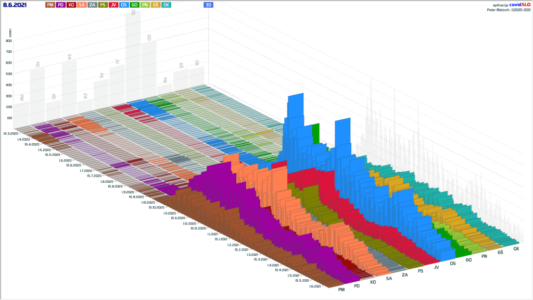
Task: Toggle the PM region legend button
Action: pos(50,5)
